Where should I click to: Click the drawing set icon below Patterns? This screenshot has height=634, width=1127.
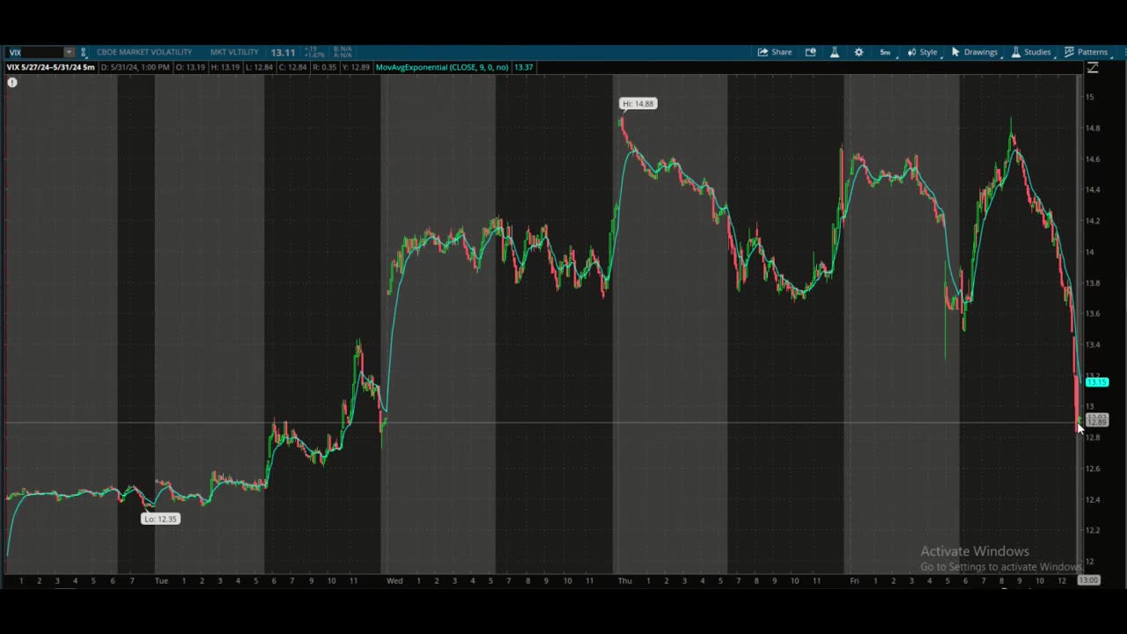point(1093,68)
